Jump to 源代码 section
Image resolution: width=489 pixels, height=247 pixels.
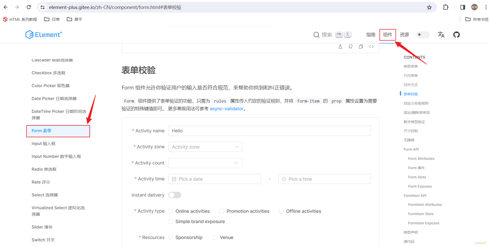tap(409, 242)
